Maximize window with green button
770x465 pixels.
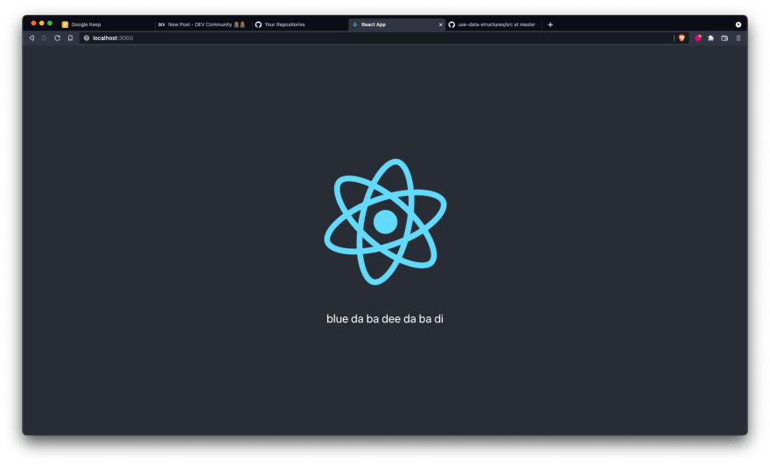coord(50,23)
